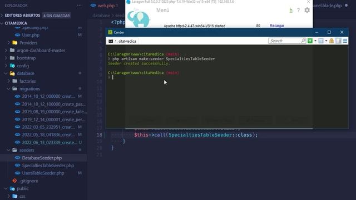The height and width of the screenshot is (200, 356).
Task: Click the active consoles icon in Cmder toolbar
Action: pyautogui.click(x=321, y=41)
